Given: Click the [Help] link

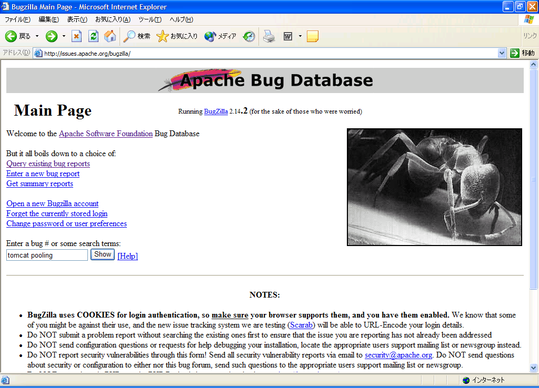Looking at the screenshot, I should pos(127,256).
